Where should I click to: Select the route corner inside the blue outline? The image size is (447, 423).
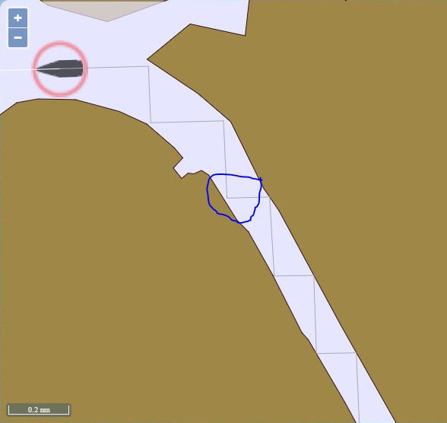tap(227, 197)
